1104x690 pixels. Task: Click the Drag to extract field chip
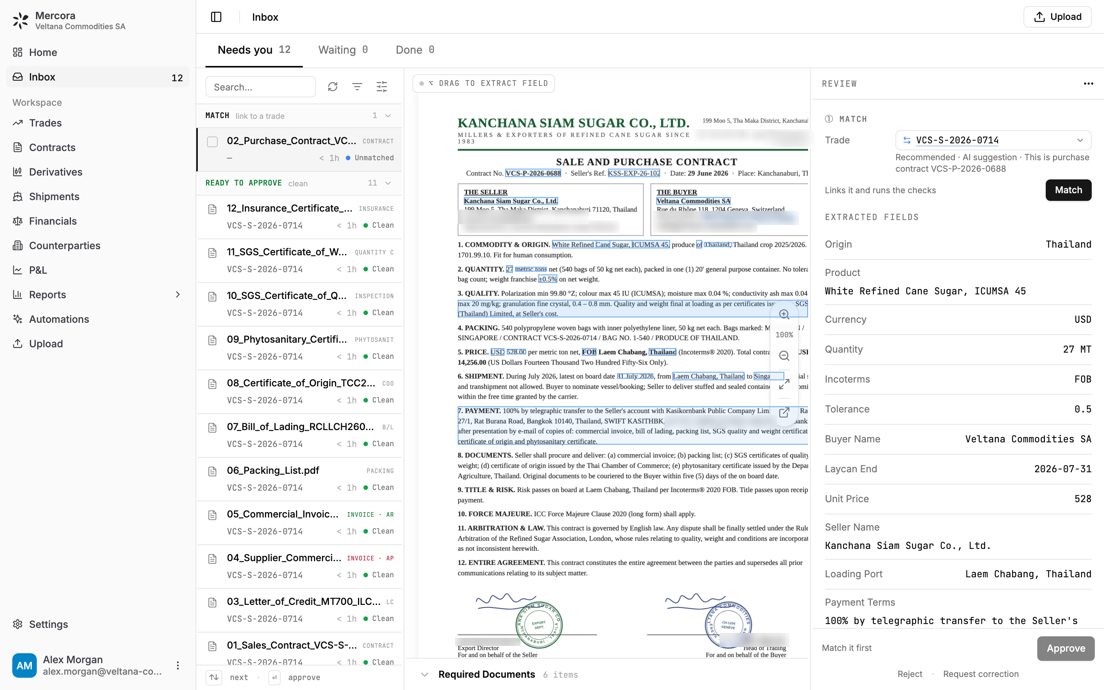pyautogui.click(x=483, y=84)
